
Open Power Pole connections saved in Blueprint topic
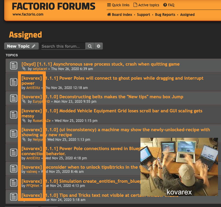(x=81, y=151)
